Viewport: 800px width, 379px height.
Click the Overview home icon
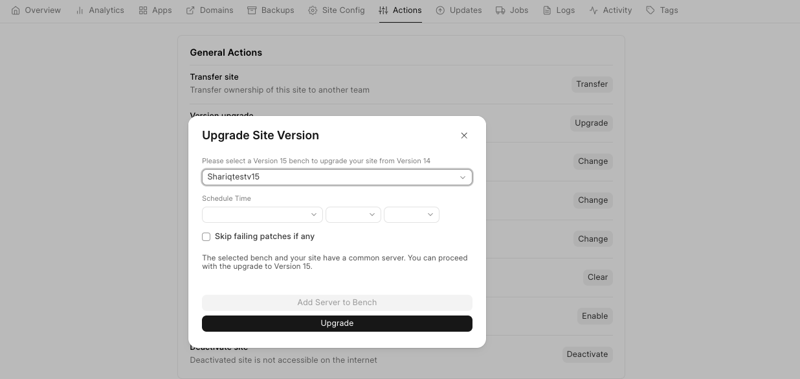(16, 10)
